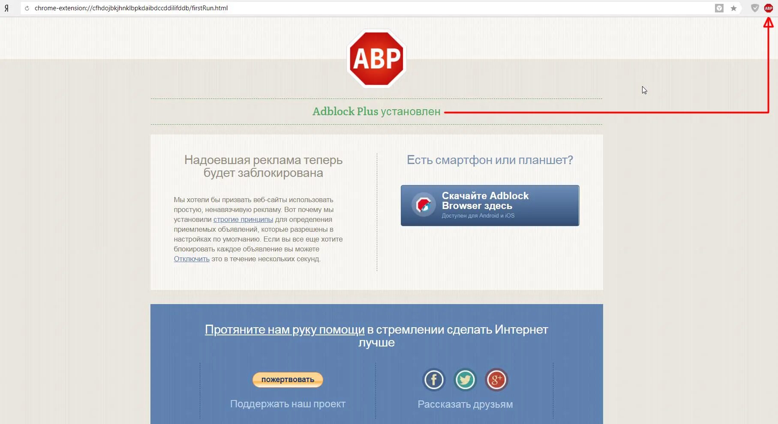Click the chrome-extension URL in the address bar
Screen dimensions: 778x424
131,8
